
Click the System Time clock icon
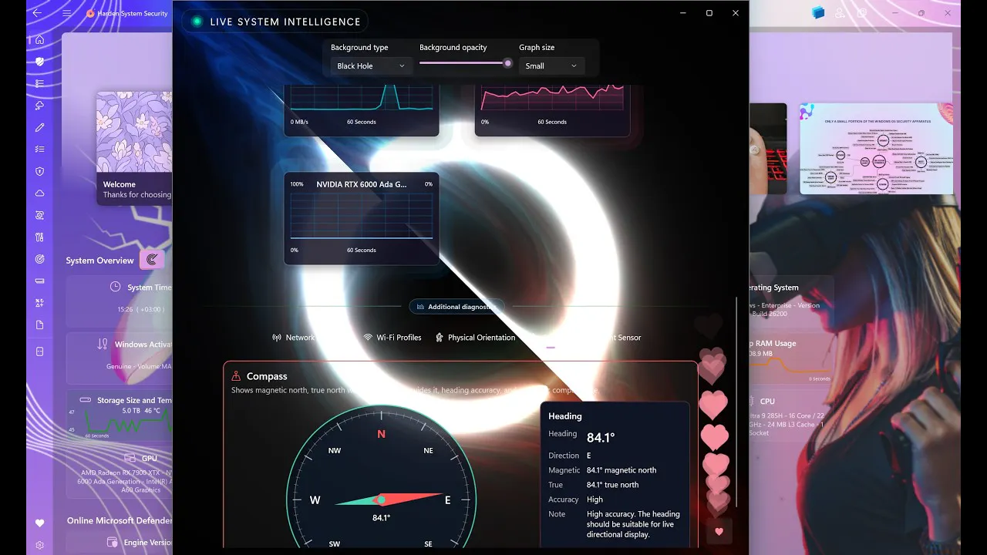point(115,287)
